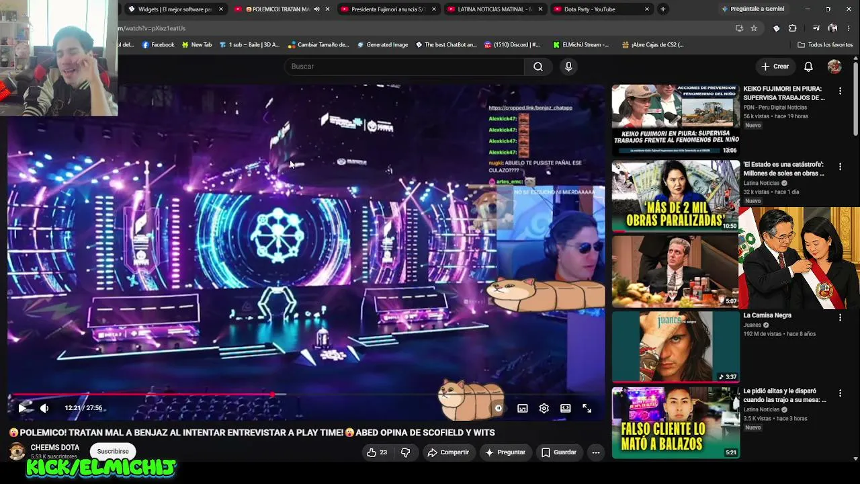Image resolution: width=860 pixels, height=484 pixels.
Task: Mute the tab via its audio speaker icon
Action: pyautogui.click(x=316, y=9)
